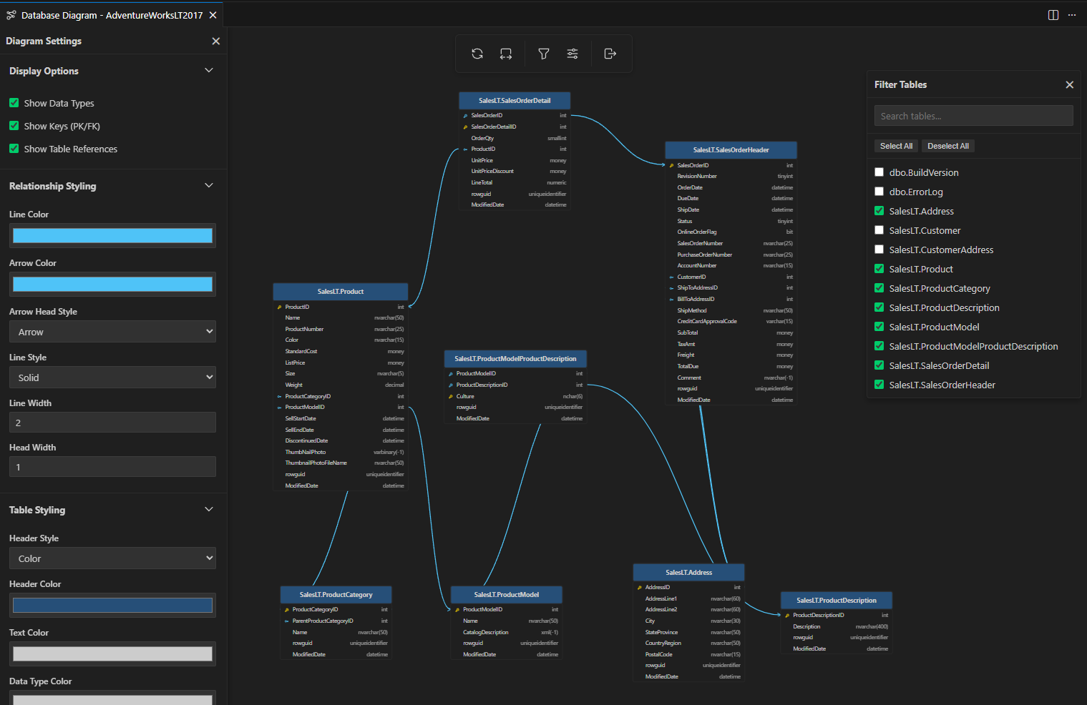Close the Database Diagram tab

[x=213, y=15]
